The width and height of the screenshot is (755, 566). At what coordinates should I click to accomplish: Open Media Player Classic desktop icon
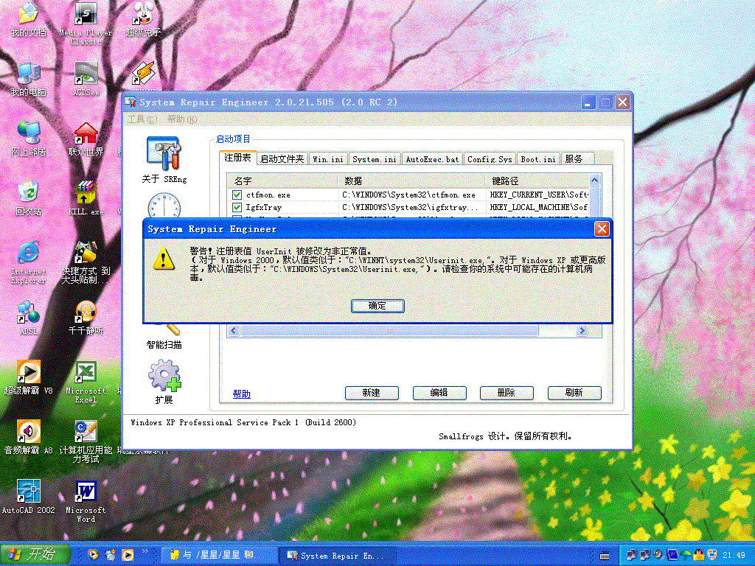click(86, 24)
